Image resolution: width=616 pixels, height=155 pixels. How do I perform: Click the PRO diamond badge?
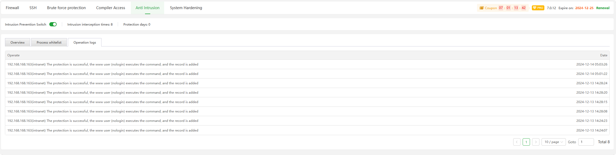point(538,8)
